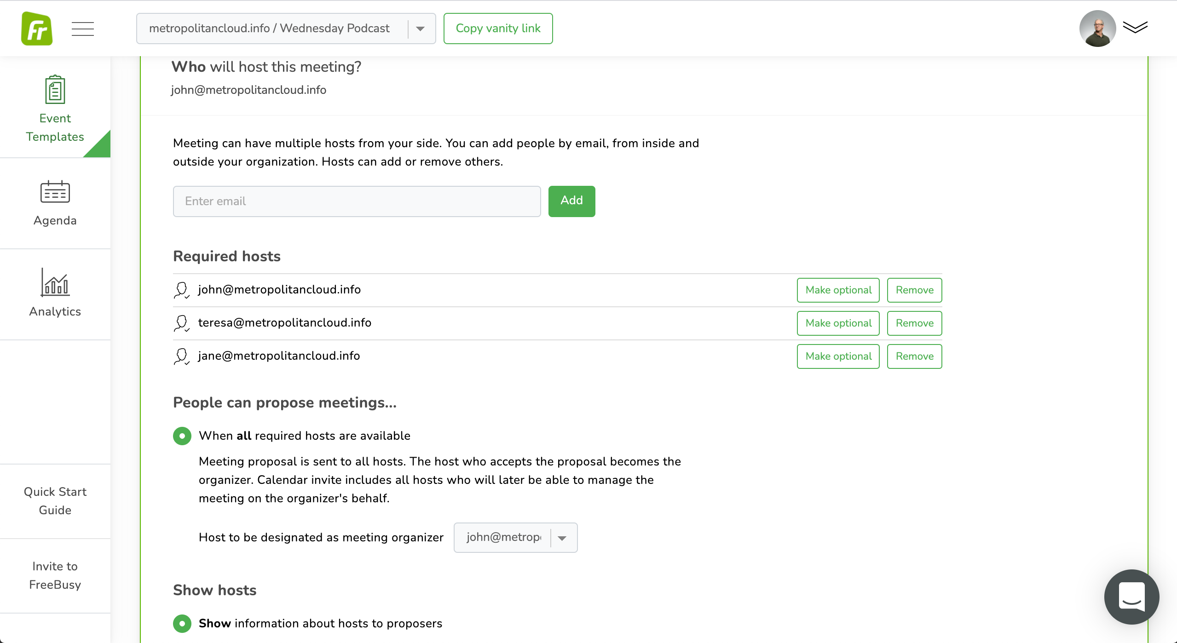Open Event Templates clipboard icon
The image size is (1177, 643).
click(x=55, y=90)
